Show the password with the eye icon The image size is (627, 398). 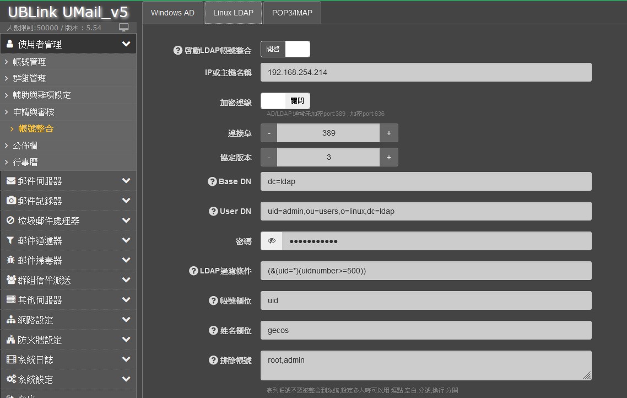click(272, 241)
